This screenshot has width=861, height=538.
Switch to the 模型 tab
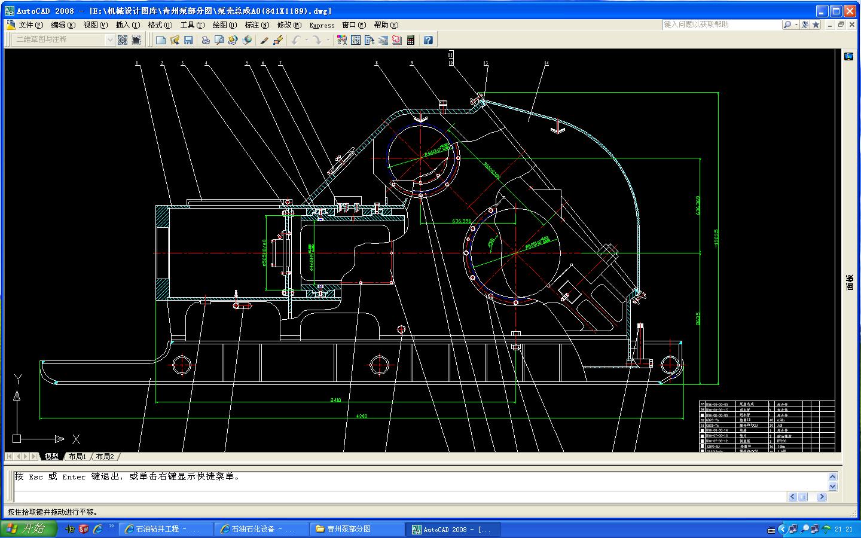point(51,457)
